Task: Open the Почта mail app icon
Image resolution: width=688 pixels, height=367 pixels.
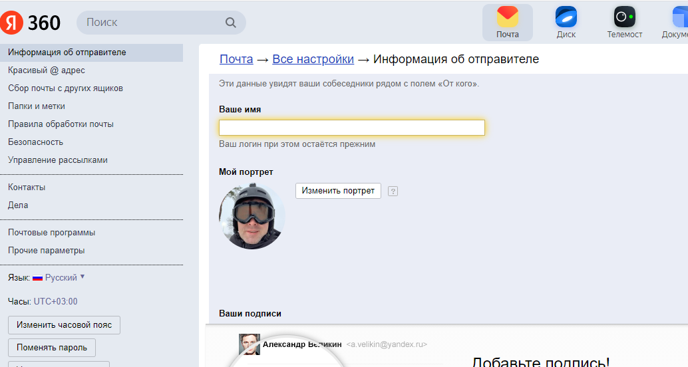Action: [508, 23]
